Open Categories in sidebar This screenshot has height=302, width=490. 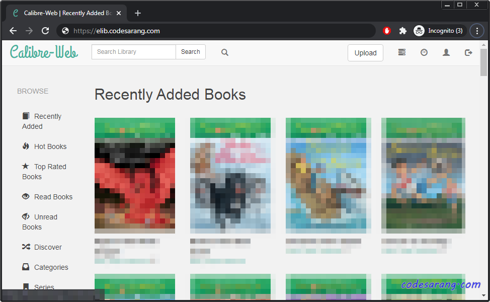point(45,267)
